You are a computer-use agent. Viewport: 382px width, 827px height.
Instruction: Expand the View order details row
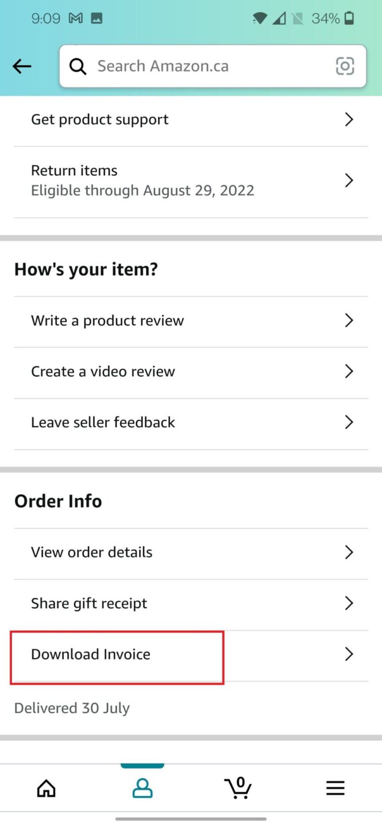[x=190, y=552]
